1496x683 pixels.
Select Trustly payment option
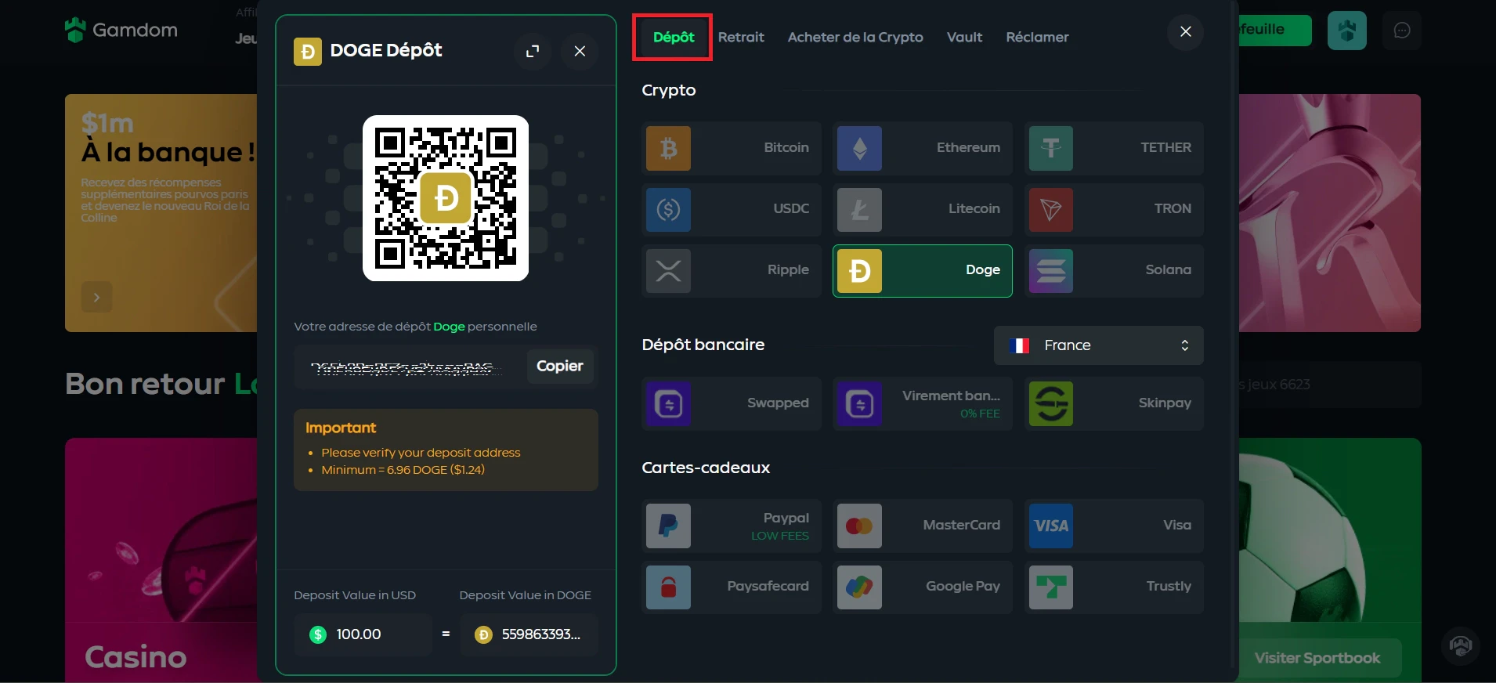tap(1114, 587)
